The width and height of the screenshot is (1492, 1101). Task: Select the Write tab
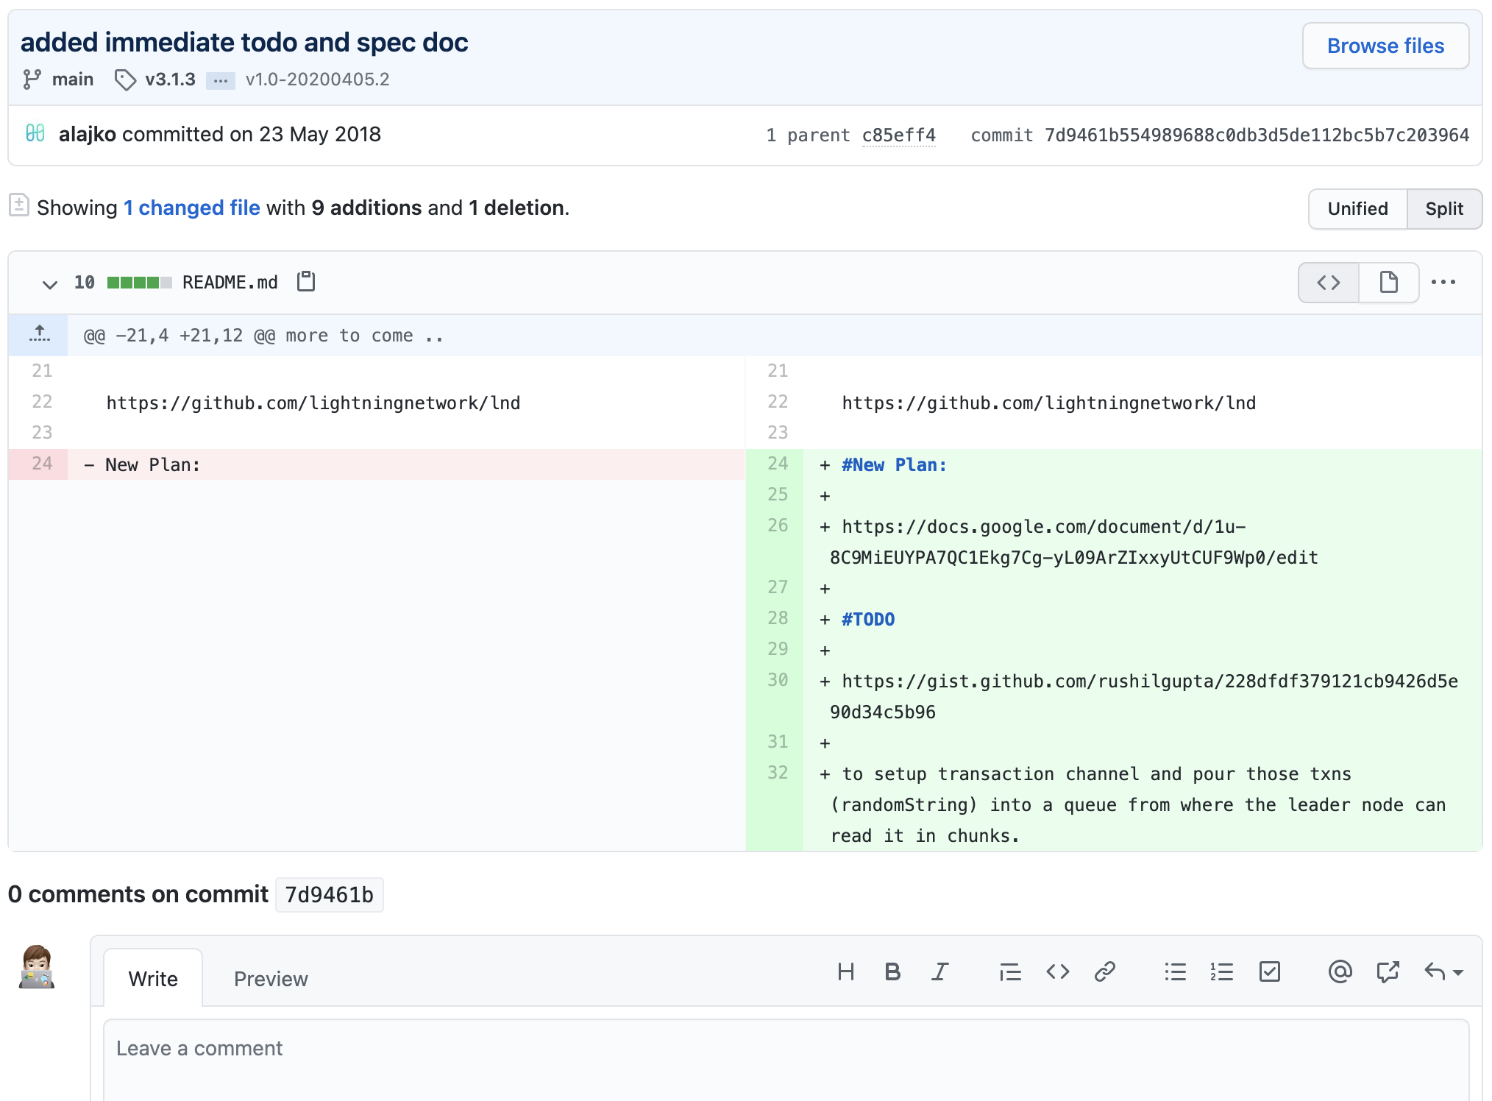153,979
